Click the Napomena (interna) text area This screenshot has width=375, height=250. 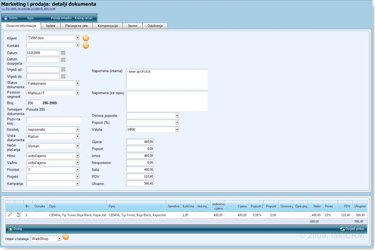point(167,79)
